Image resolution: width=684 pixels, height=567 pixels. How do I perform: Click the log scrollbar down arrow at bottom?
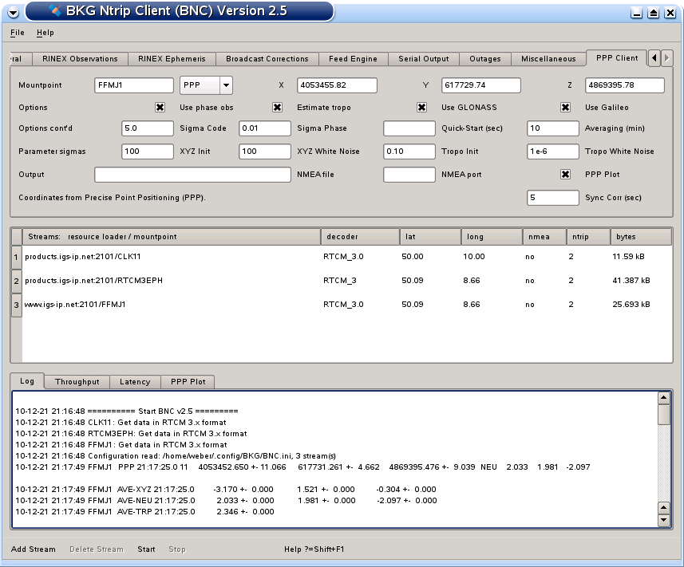click(x=663, y=520)
